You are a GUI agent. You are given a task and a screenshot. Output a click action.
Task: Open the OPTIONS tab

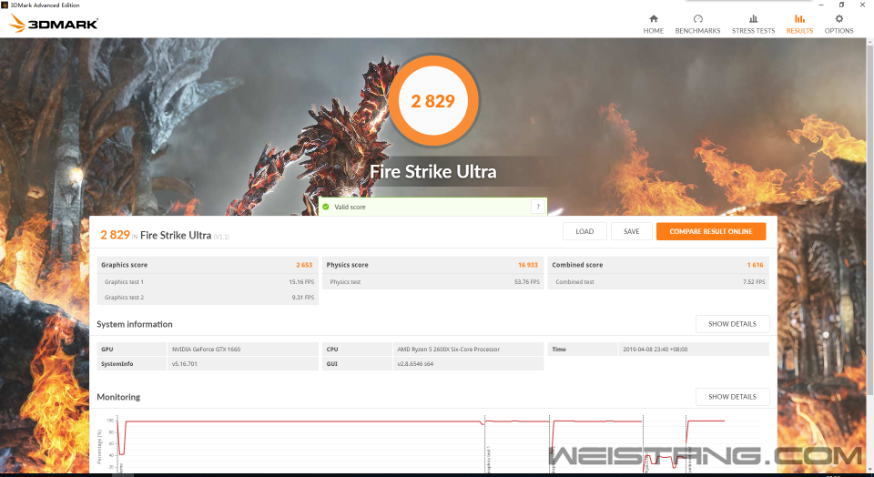tap(838, 25)
